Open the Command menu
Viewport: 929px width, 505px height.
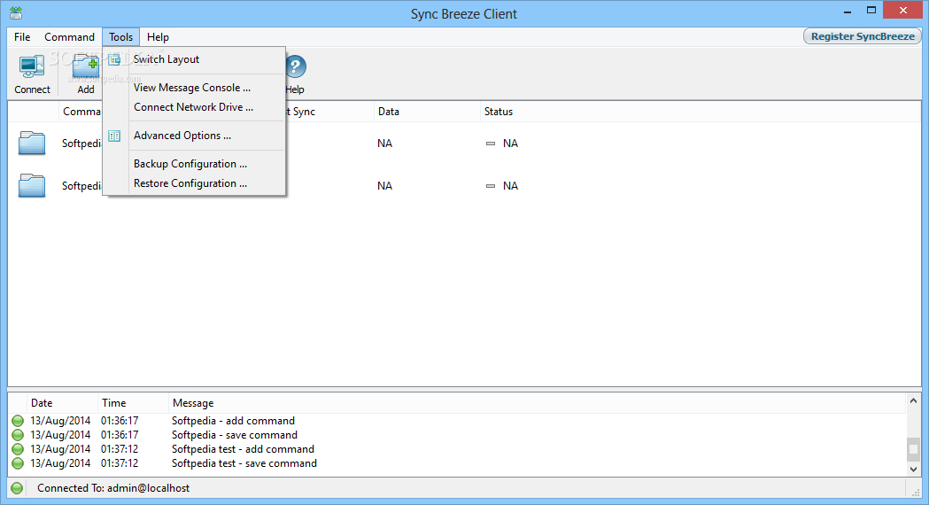click(x=69, y=36)
